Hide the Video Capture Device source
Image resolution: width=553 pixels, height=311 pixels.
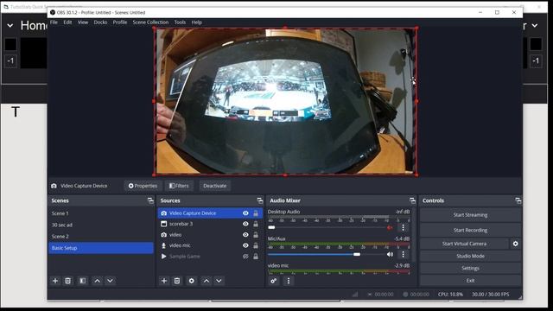point(245,213)
